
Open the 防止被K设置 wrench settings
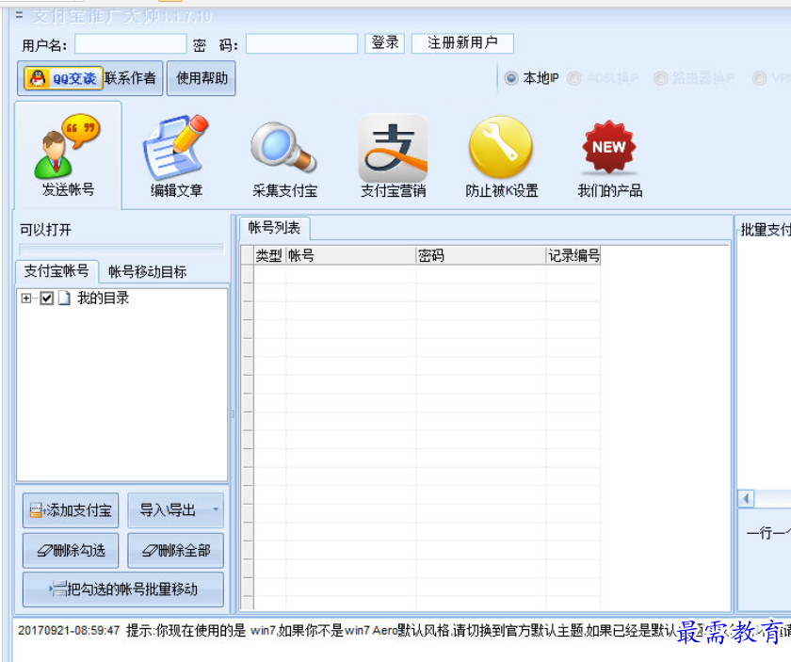501,156
